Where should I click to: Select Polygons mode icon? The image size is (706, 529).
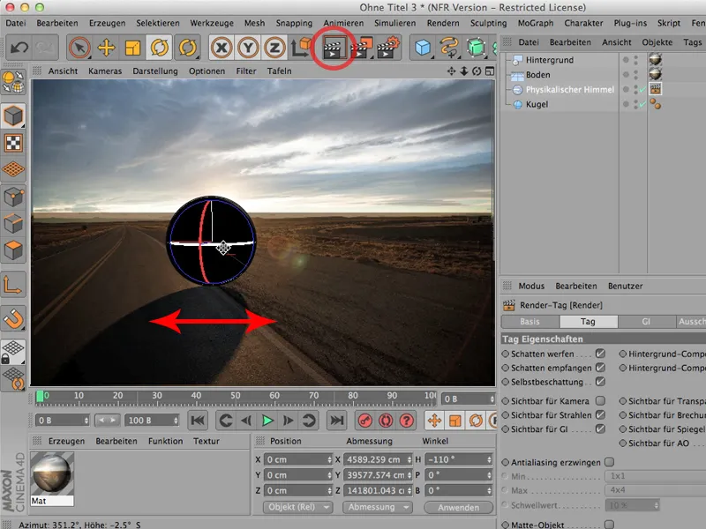[13, 250]
